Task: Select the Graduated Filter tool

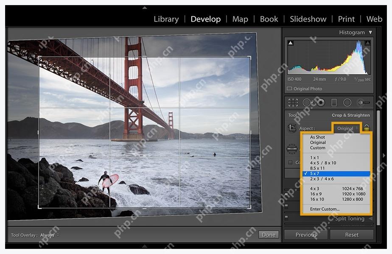Action: point(334,103)
